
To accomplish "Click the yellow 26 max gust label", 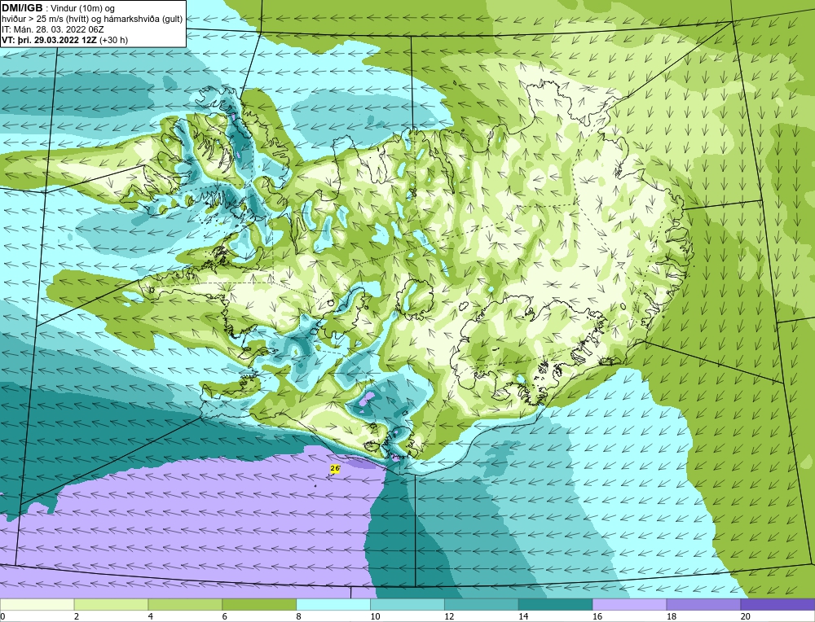I will tap(335, 468).
